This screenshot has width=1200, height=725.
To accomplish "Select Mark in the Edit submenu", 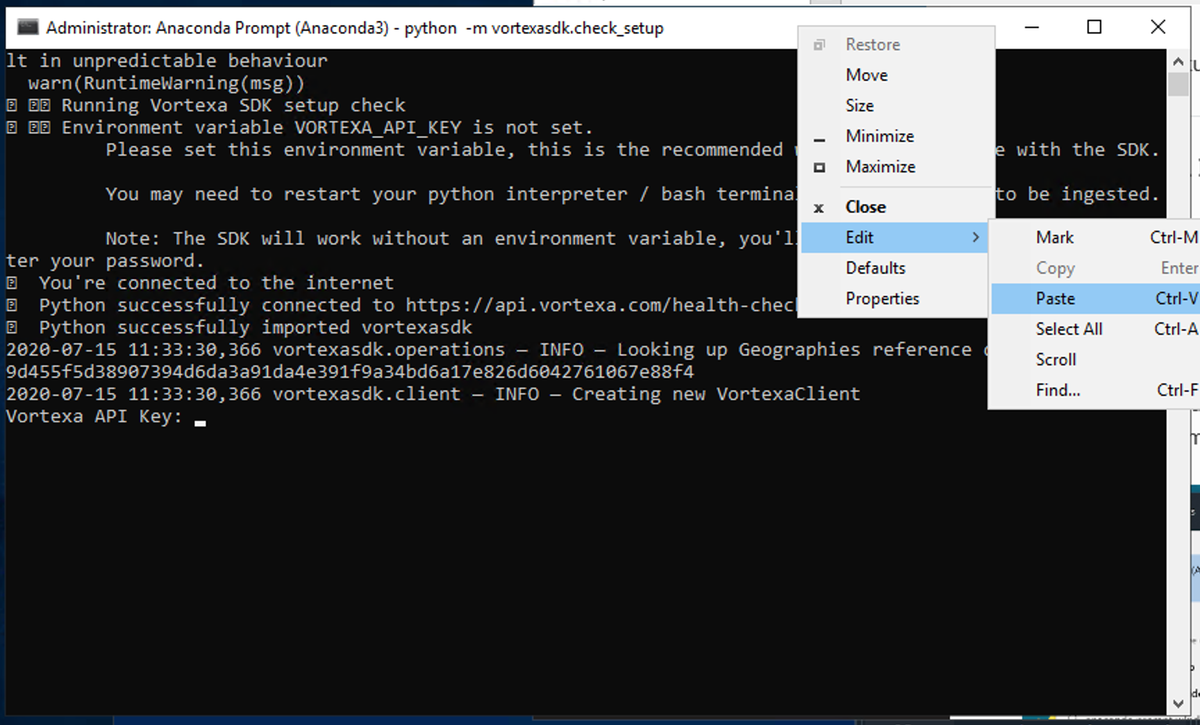I will [x=1096, y=237].
